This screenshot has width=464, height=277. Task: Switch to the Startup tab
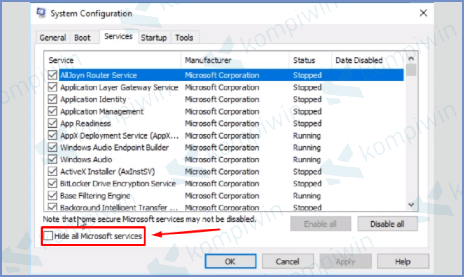tap(154, 38)
